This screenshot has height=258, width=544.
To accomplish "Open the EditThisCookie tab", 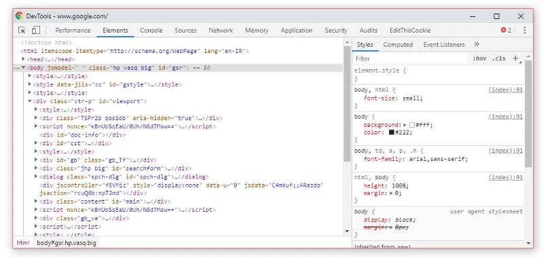I will [x=410, y=31].
